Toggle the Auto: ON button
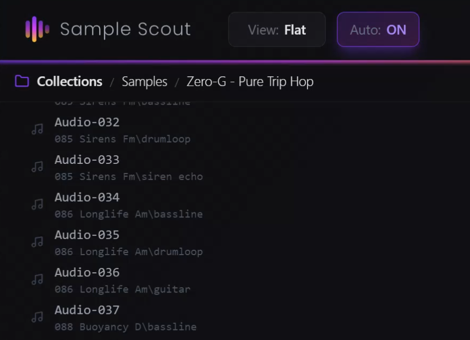This screenshot has width=470, height=340. pos(378,29)
